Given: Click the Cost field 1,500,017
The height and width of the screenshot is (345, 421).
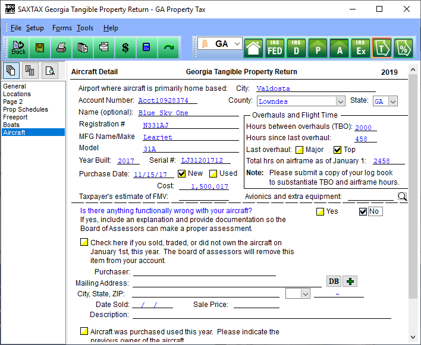Looking at the screenshot, I should click(204, 186).
